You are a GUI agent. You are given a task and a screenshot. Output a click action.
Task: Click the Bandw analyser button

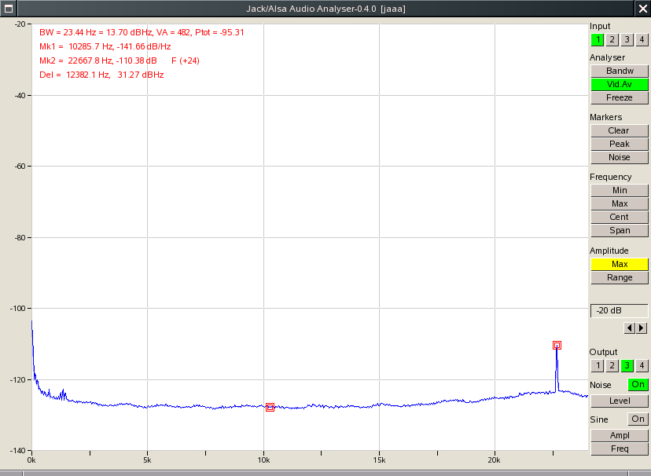619,71
